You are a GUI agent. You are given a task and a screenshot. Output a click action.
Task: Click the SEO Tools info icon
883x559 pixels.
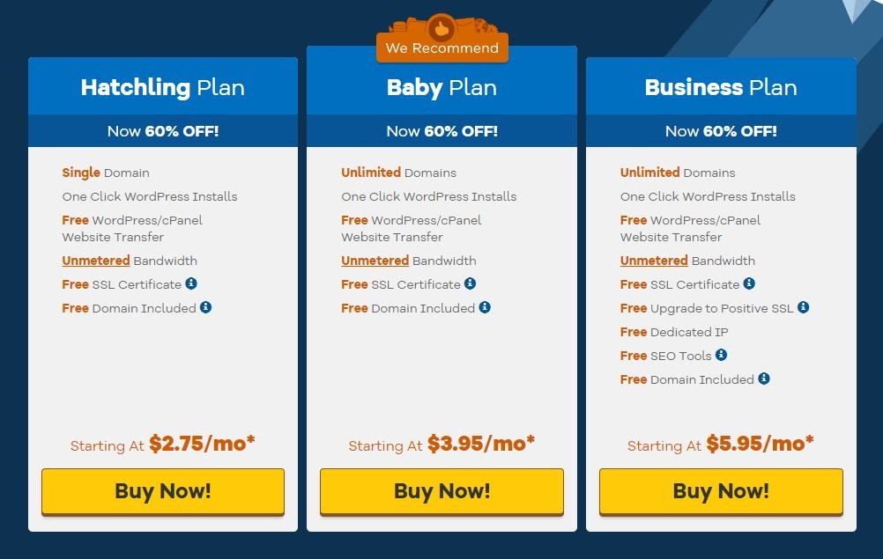click(722, 355)
